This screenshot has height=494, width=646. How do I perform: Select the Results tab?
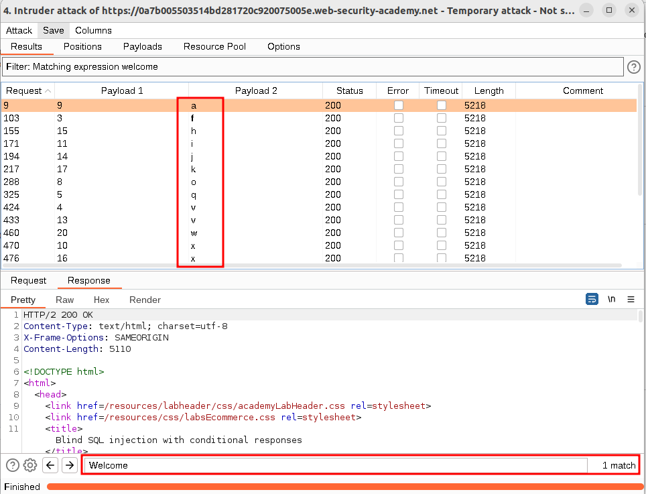[x=26, y=46]
